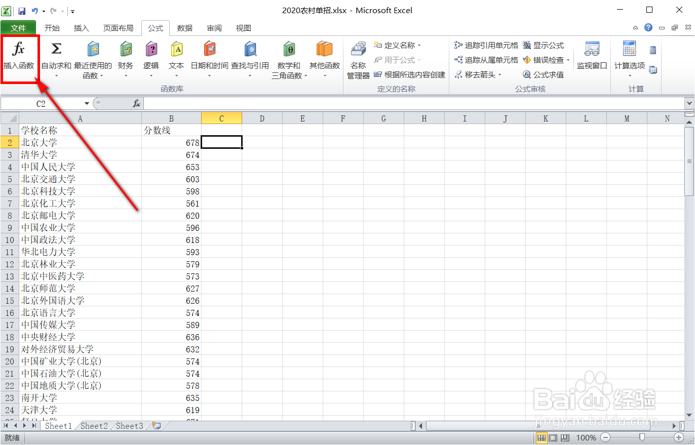Image resolution: width=695 pixels, height=445 pixels.
Task: Open Calculation Options (计算选项)
Action: coord(630,60)
